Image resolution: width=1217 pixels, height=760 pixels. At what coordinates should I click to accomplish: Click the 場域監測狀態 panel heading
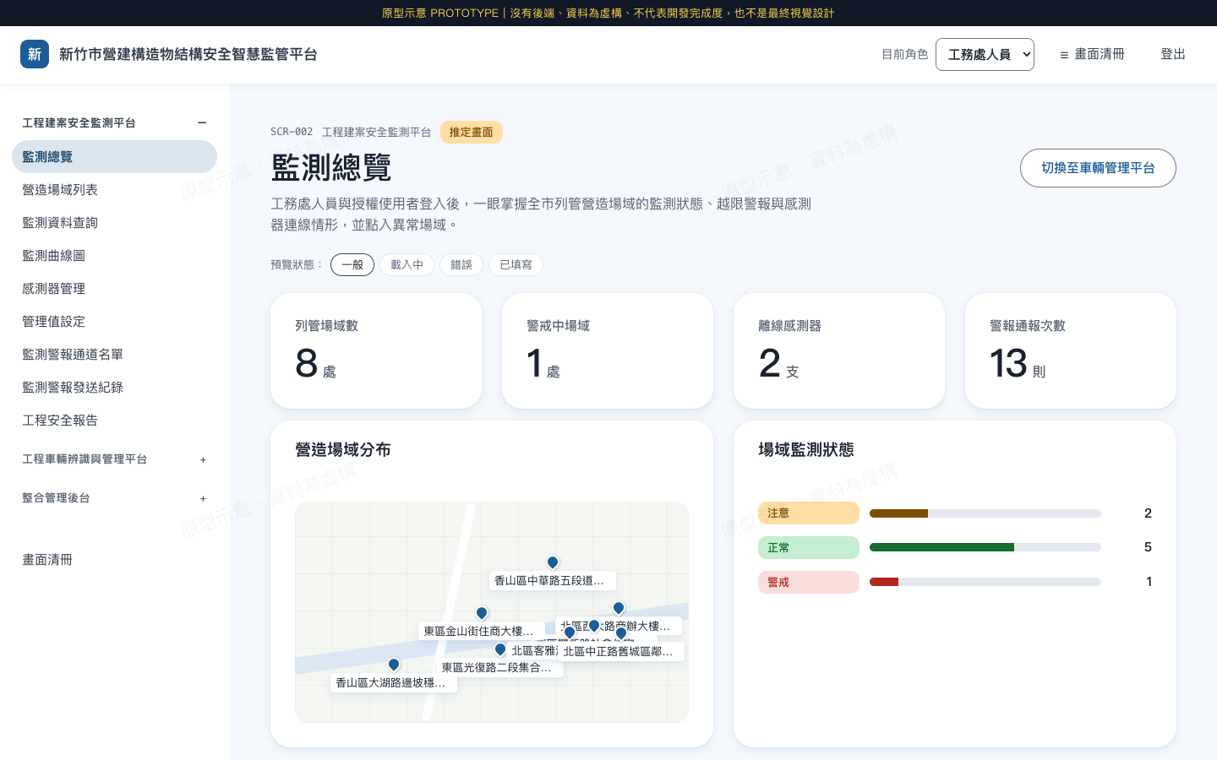point(806,450)
